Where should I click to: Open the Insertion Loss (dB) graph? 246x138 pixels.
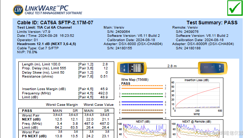coord(197,97)
